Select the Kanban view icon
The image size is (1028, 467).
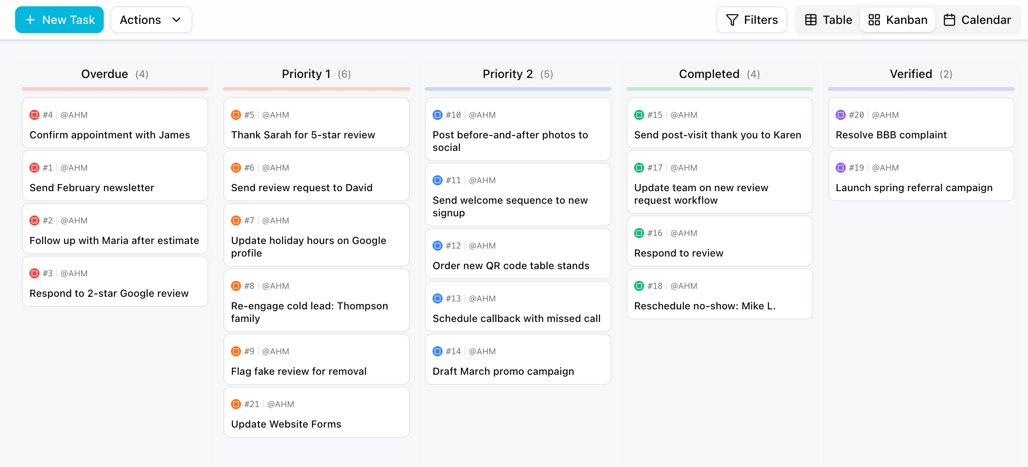coord(875,19)
